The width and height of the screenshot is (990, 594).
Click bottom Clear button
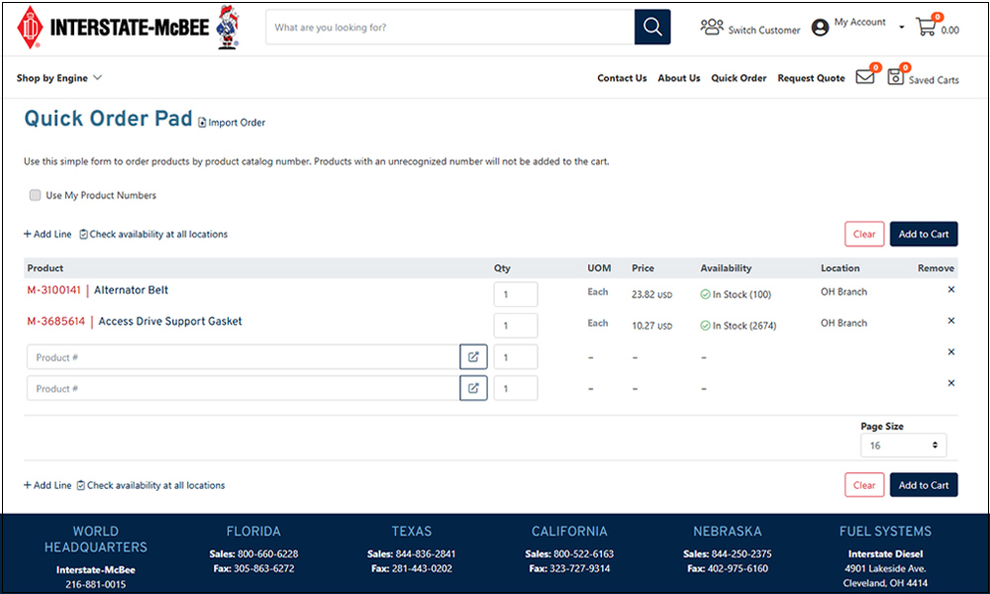(864, 485)
